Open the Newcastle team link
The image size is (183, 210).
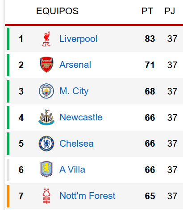pyautogui.click(x=81, y=117)
